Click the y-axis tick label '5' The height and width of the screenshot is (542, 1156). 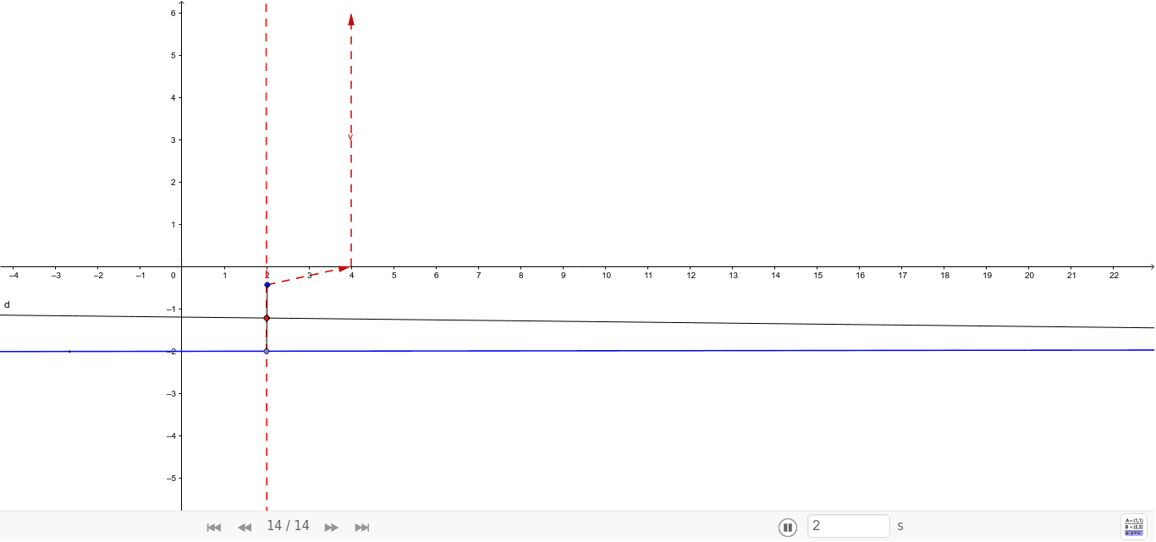173,56
